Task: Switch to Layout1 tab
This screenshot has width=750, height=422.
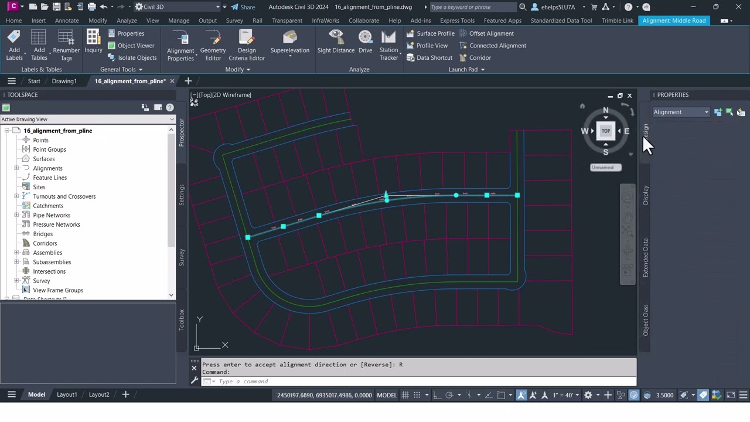Action: coord(67,394)
